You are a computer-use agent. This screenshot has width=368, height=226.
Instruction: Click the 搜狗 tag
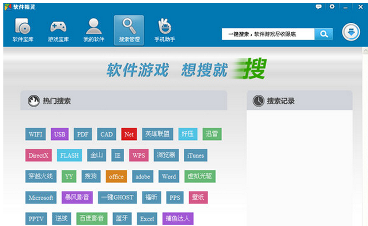point(91,177)
